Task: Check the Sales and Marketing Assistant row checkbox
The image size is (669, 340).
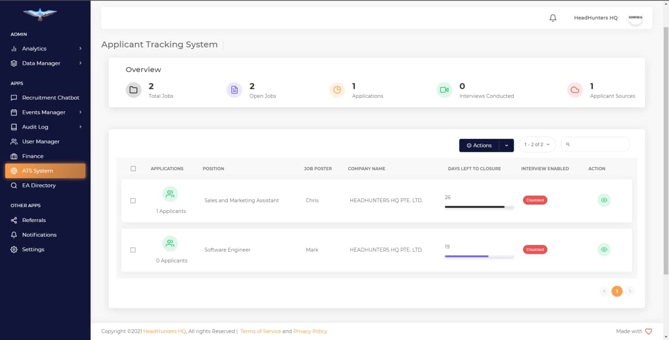Action: coord(133,201)
